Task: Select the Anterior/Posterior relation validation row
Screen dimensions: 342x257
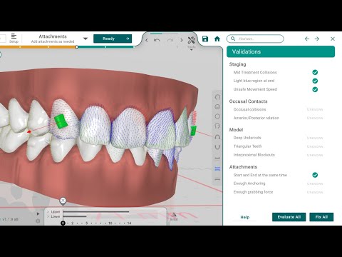Action: click(278, 118)
